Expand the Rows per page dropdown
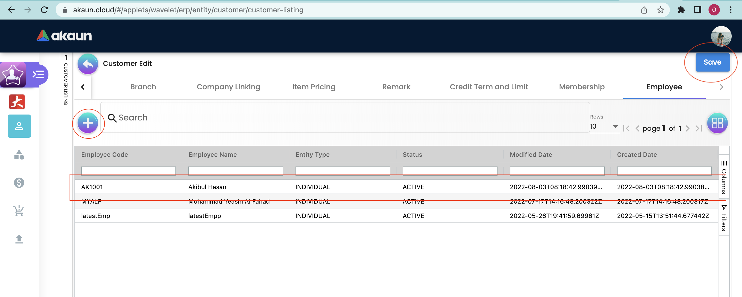The height and width of the screenshot is (297, 742). [x=604, y=127]
